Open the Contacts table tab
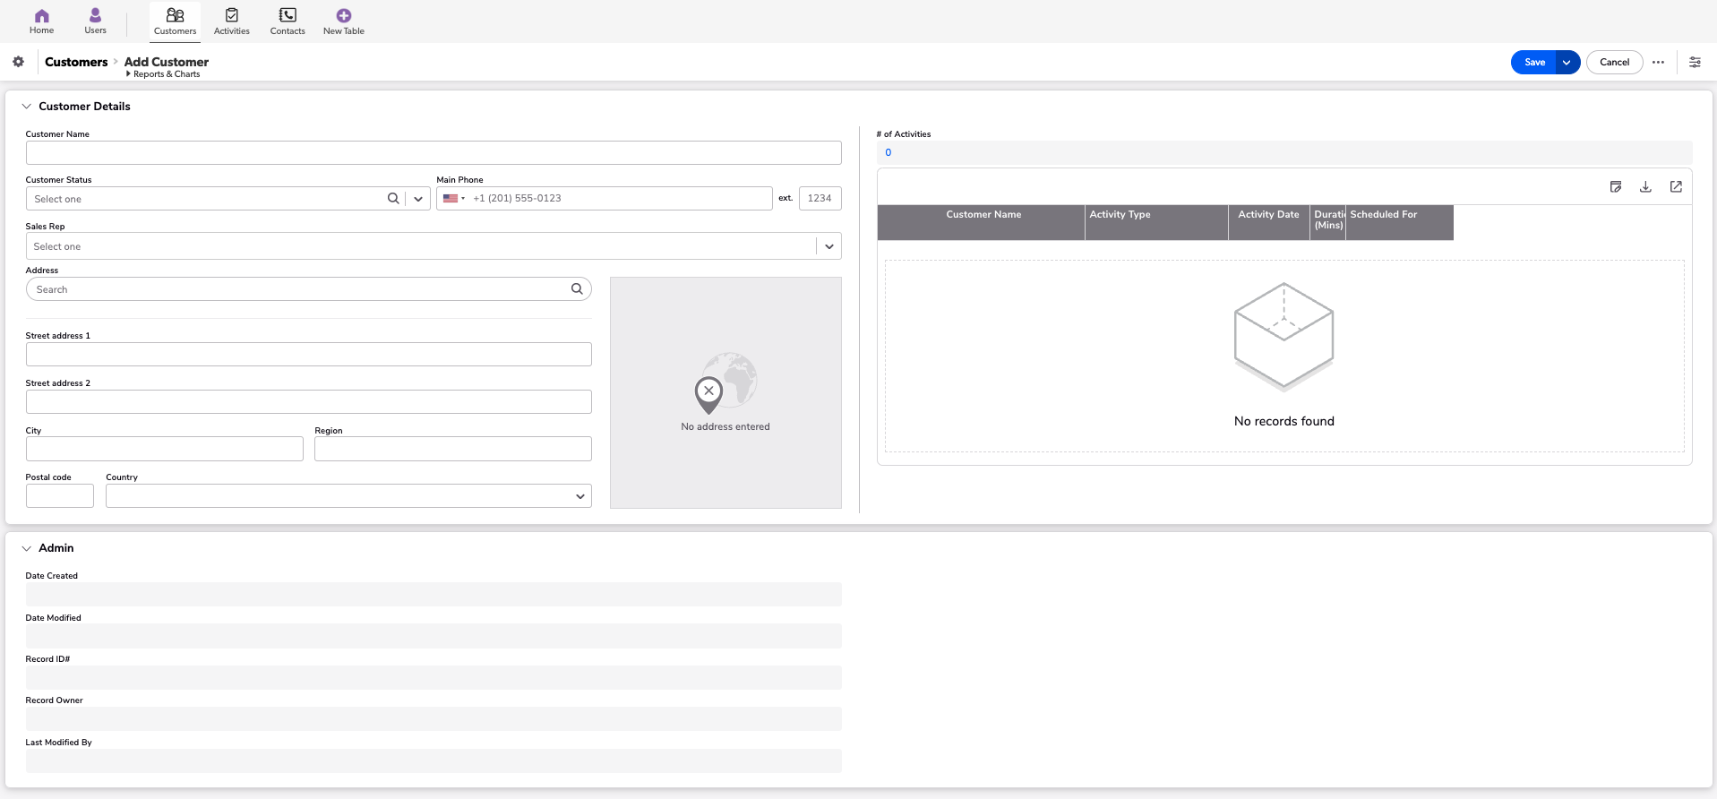 (288, 21)
